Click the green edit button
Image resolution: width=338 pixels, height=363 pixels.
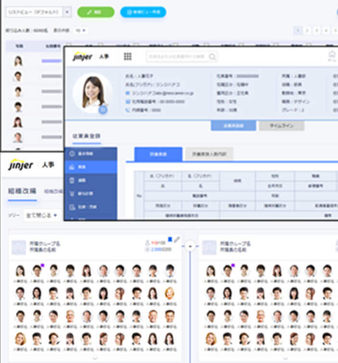[x=96, y=12]
